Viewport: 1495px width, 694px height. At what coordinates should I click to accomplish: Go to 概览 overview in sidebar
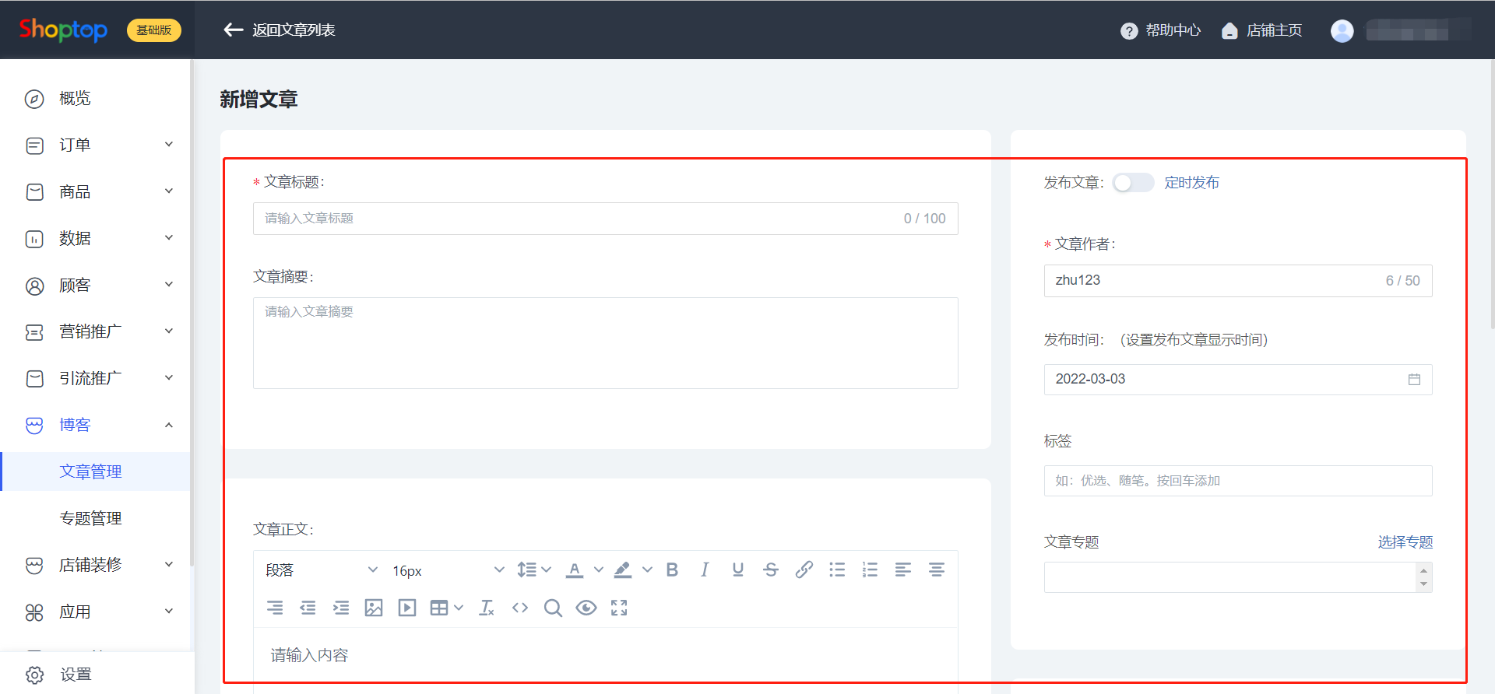click(x=75, y=99)
